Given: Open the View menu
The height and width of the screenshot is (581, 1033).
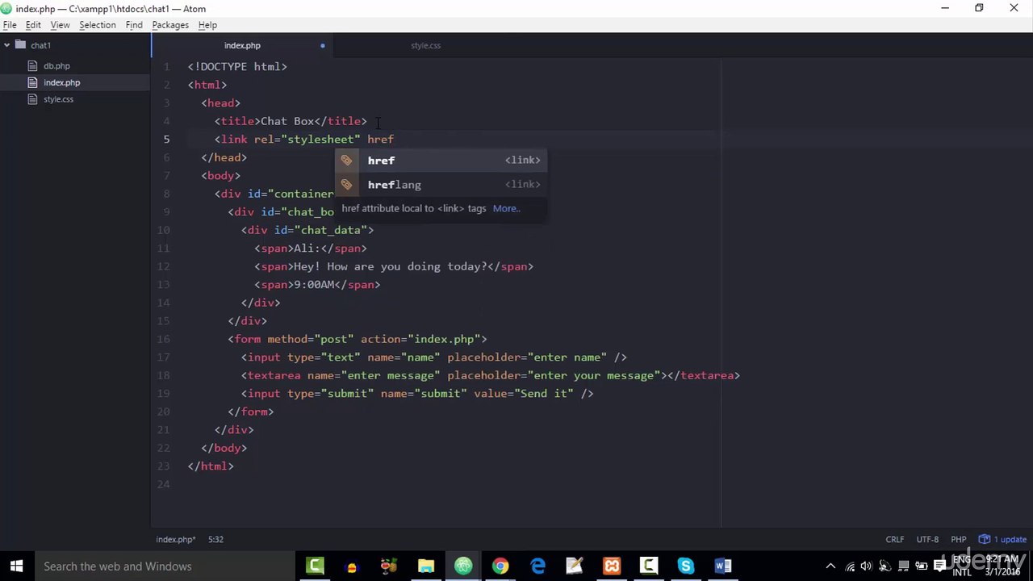Looking at the screenshot, I should coord(60,25).
